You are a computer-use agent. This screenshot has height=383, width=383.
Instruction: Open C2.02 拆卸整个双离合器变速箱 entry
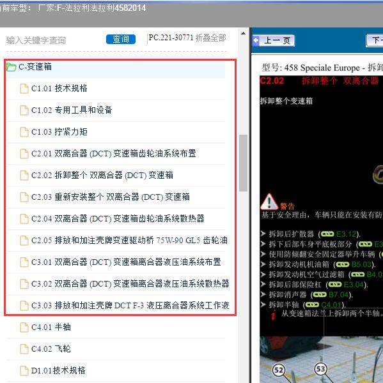(102, 175)
